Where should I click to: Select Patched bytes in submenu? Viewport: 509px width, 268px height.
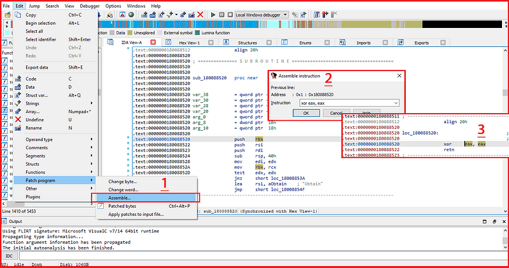pos(146,206)
